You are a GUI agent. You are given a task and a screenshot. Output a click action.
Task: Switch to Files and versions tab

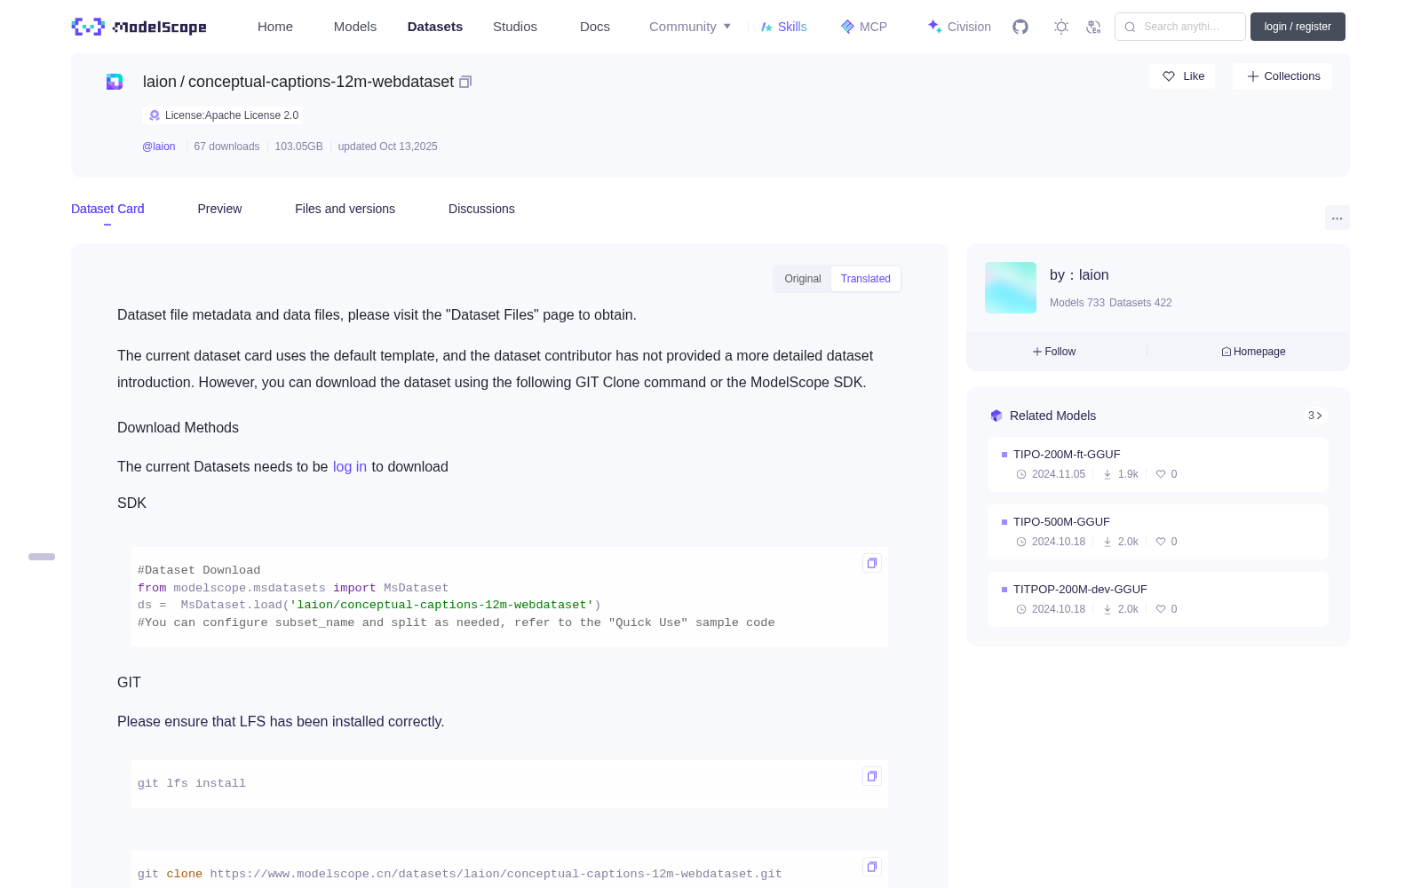(x=345, y=209)
